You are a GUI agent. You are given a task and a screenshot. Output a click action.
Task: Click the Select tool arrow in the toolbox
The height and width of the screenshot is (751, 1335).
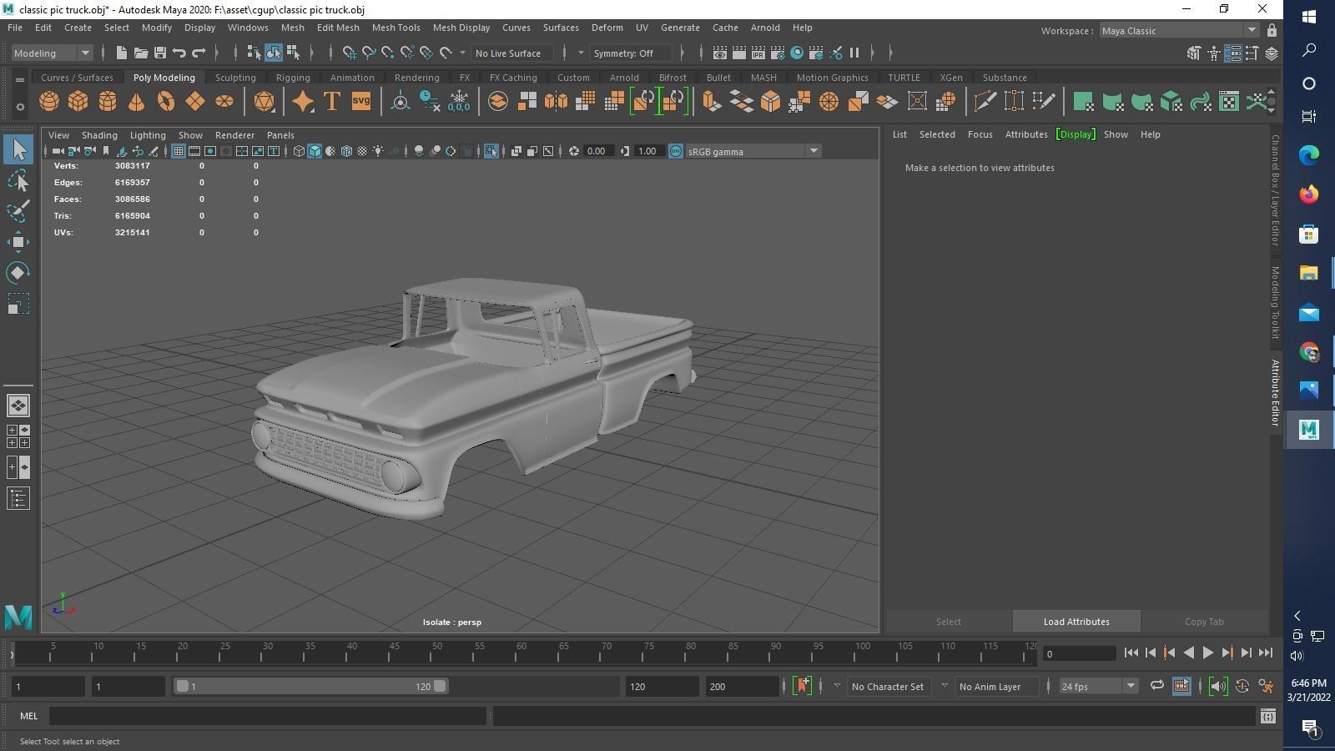click(x=18, y=149)
